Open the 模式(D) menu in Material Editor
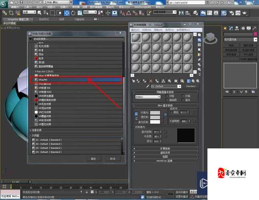The height and width of the screenshot is (200, 259). click(x=135, y=30)
